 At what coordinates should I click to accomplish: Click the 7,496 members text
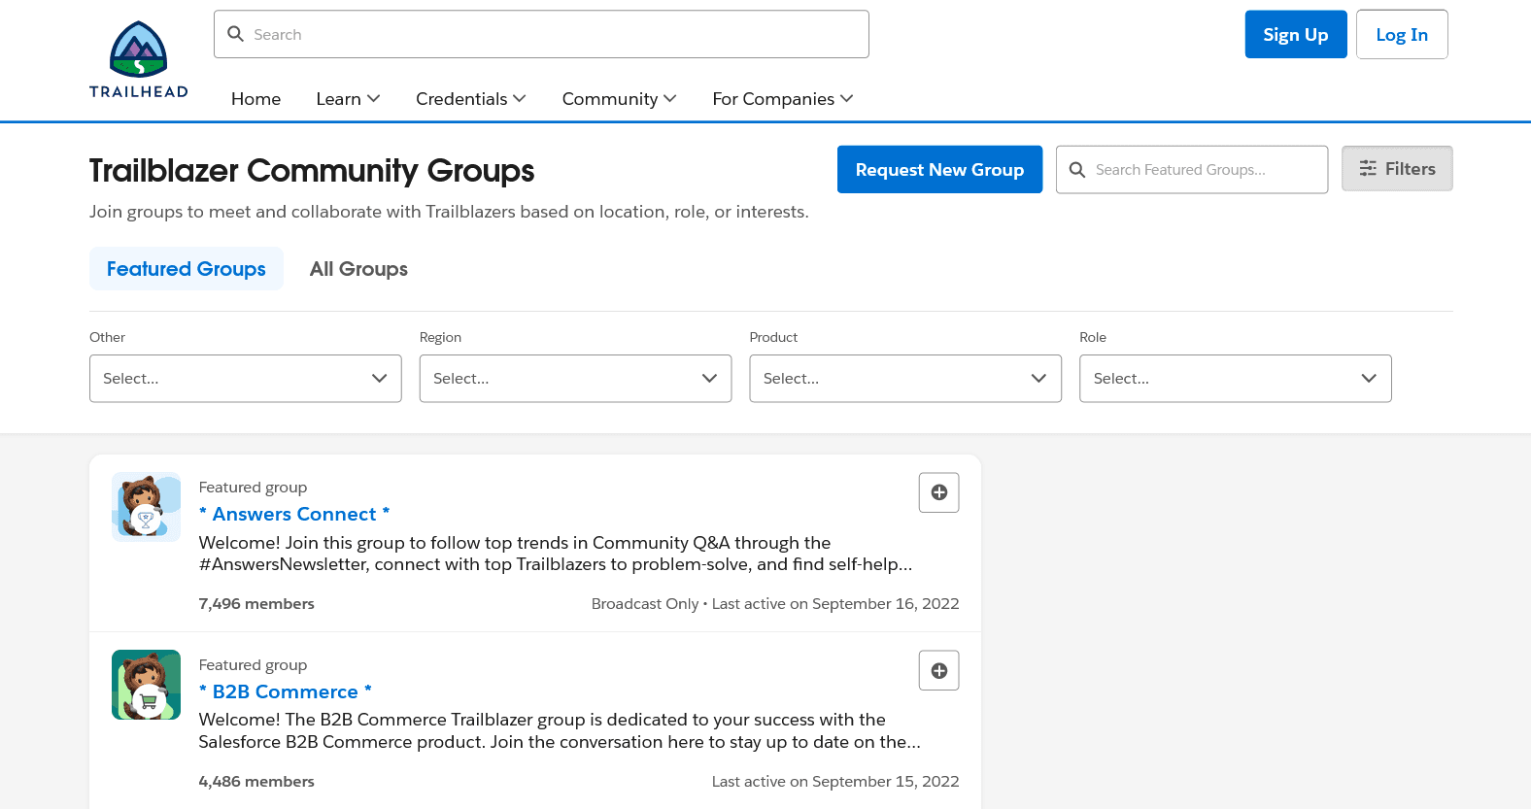[256, 604]
